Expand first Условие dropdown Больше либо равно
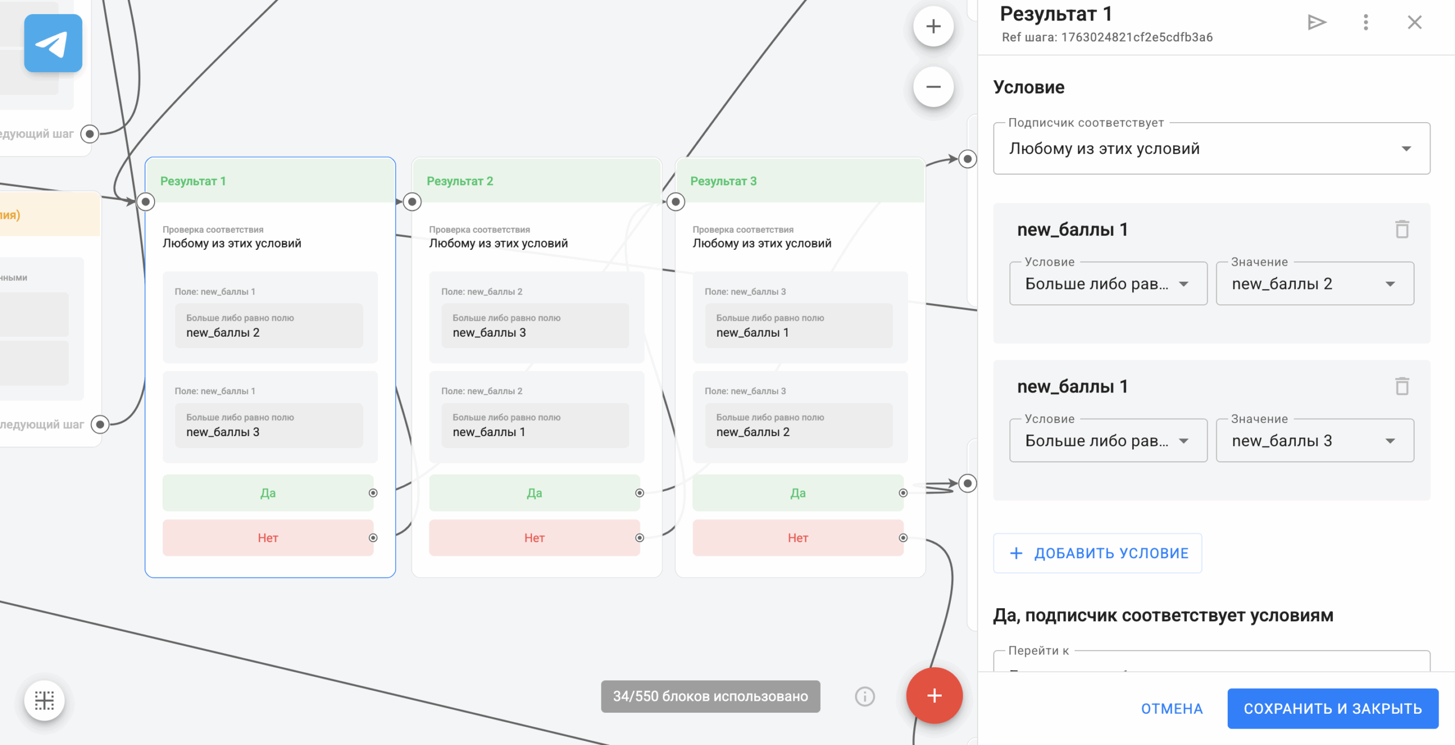Viewport: 1455px width, 745px height. 1107,284
